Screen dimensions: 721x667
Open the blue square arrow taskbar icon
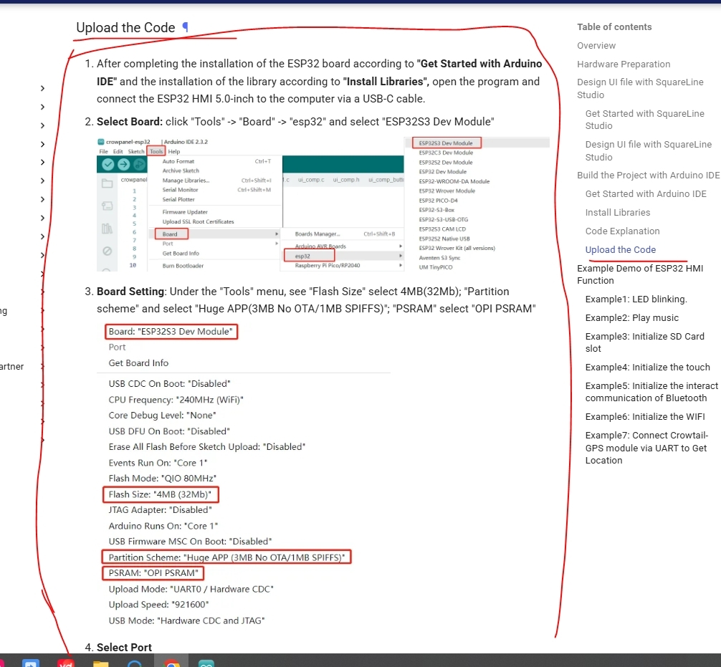[x=31, y=663]
